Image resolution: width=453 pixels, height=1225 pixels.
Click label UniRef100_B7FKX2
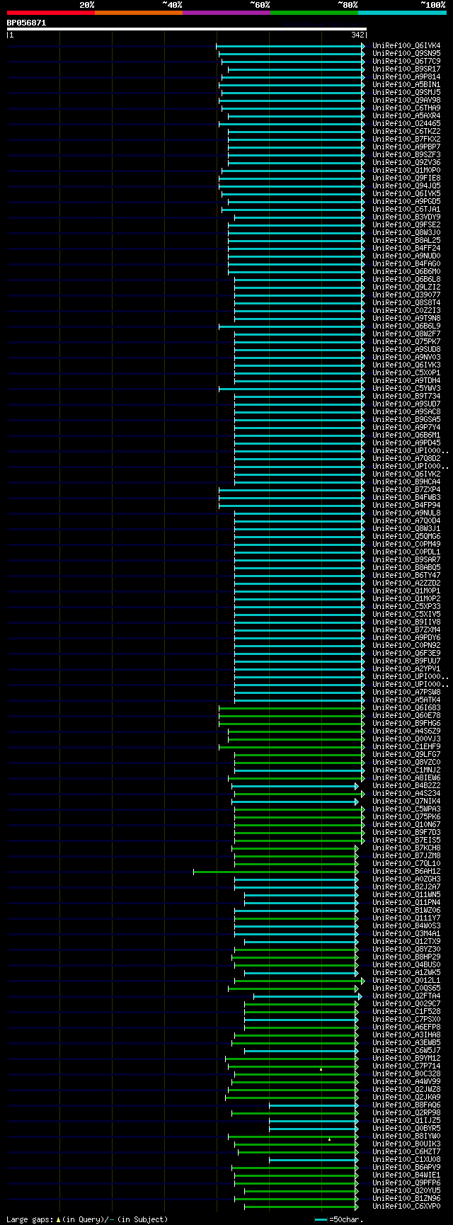(406, 139)
